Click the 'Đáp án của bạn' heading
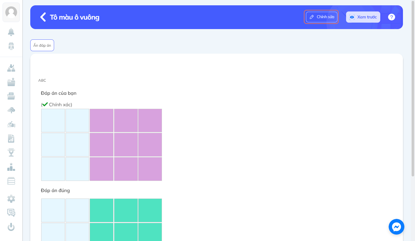Screen dimensions: 415x241 pos(59,93)
